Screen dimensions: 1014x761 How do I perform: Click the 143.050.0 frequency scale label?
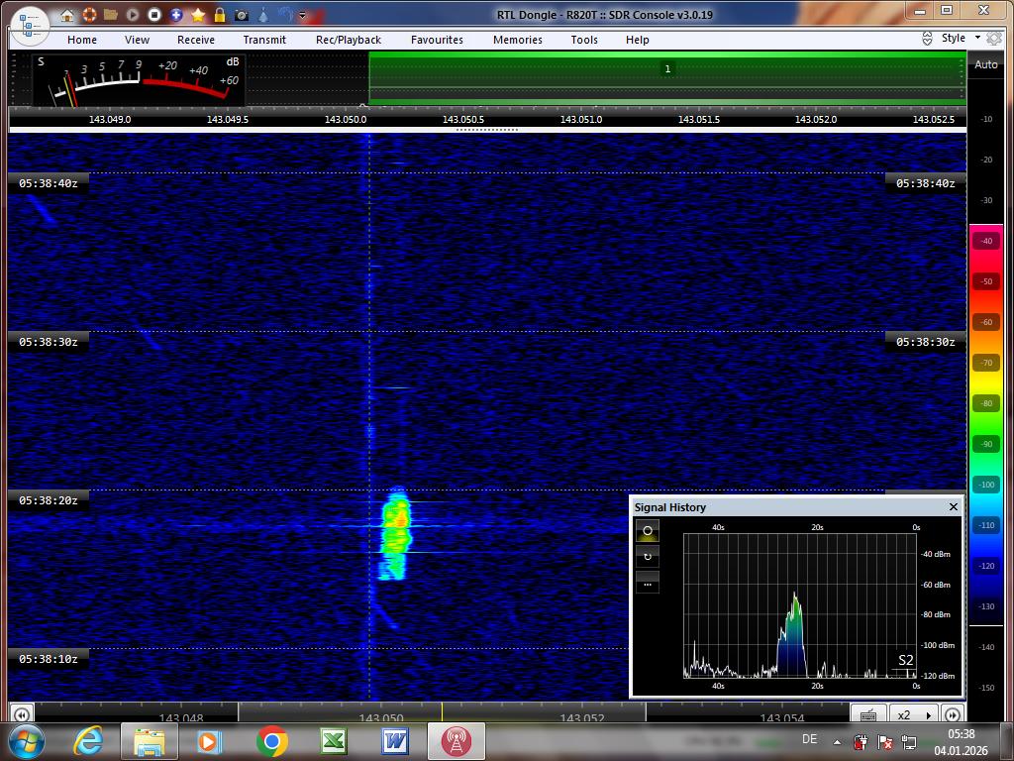[x=346, y=119]
